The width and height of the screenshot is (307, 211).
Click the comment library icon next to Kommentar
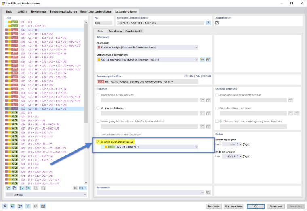pos(208,192)
